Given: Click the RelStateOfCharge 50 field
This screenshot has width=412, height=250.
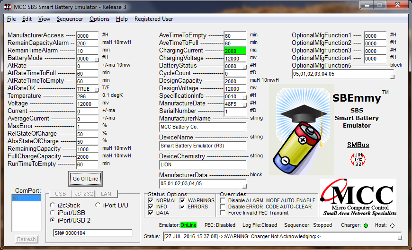Looking at the screenshot, I should 87,134.
